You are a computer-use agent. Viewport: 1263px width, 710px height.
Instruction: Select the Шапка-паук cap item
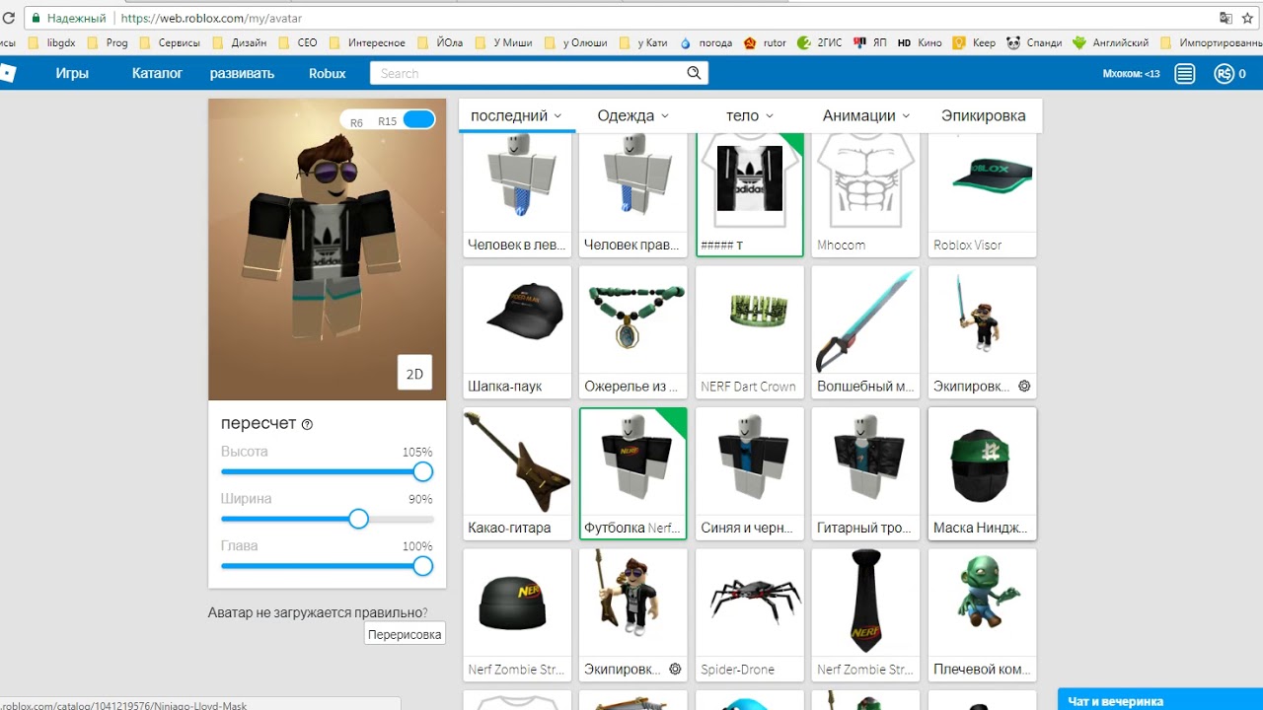coord(517,331)
